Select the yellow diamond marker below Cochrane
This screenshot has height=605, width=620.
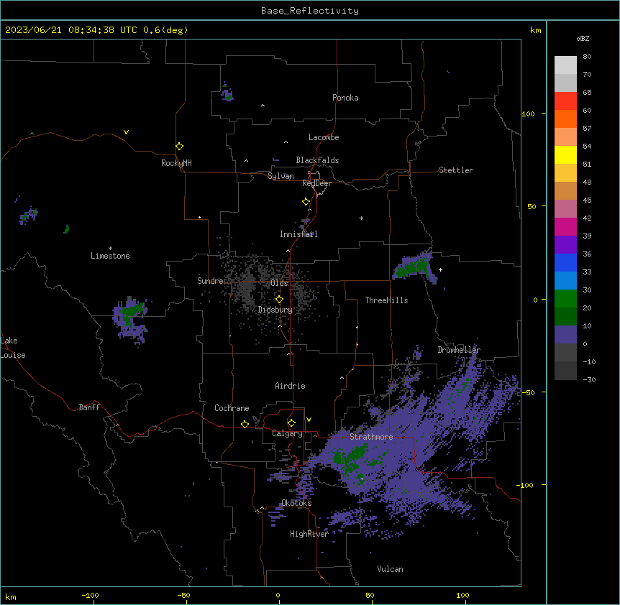coord(245,424)
